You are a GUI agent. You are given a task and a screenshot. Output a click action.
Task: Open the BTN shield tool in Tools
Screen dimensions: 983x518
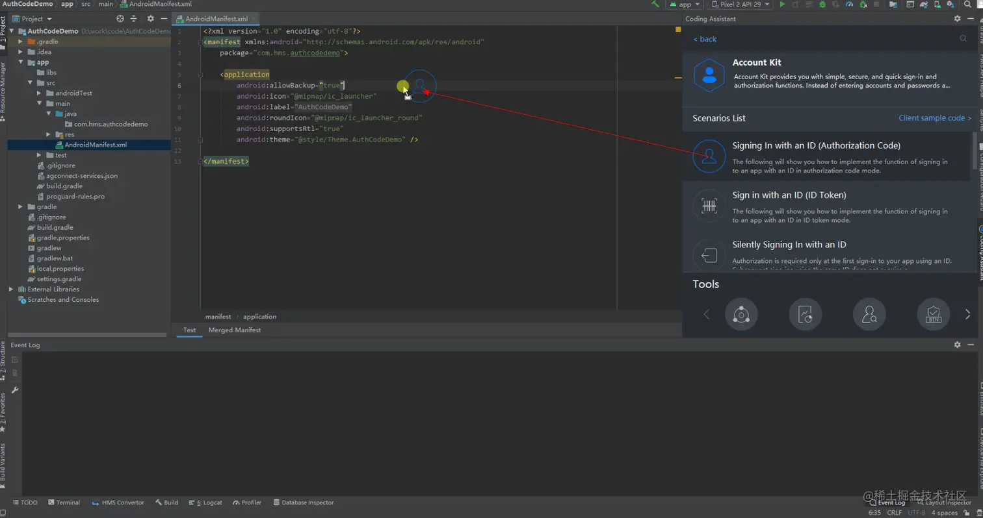point(934,315)
